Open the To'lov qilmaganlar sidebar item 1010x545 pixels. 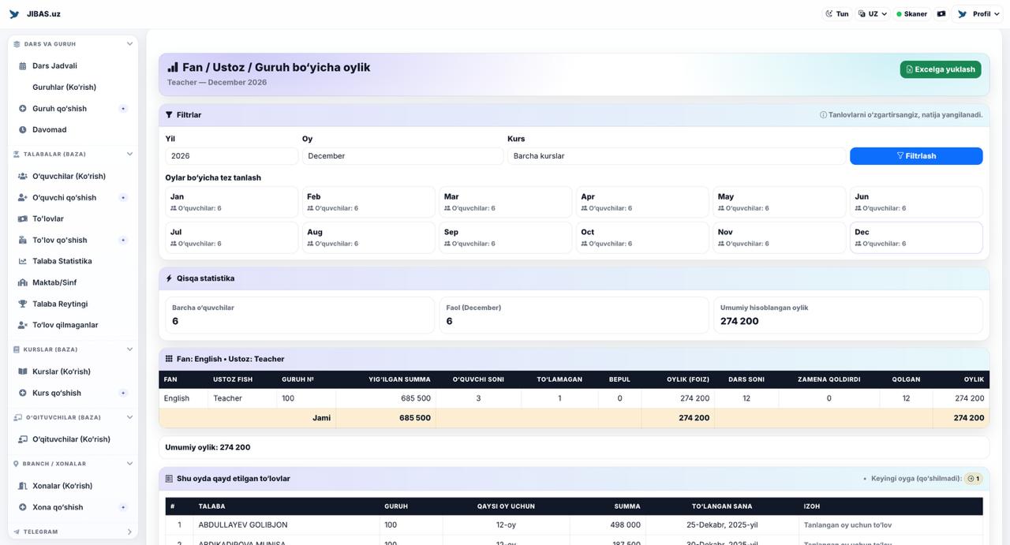(x=65, y=325)
